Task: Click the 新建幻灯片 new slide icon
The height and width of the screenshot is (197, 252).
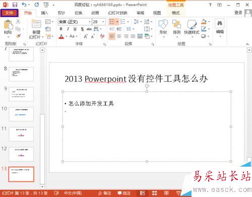Action: click(36, 24)
